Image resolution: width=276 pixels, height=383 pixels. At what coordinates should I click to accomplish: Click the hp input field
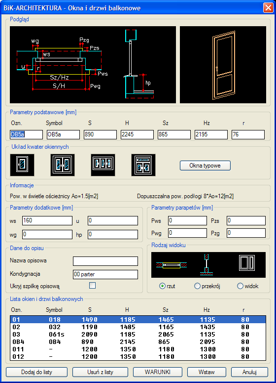click(113, 234)
